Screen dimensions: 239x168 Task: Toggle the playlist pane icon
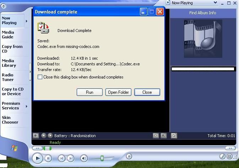click(x=174, y=136)
